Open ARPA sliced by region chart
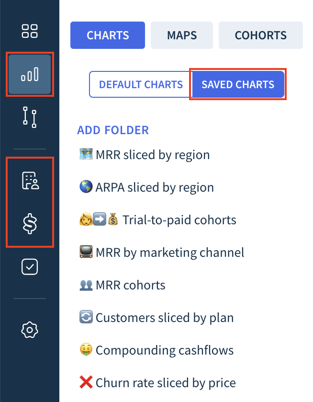 (x=146, y=187)
